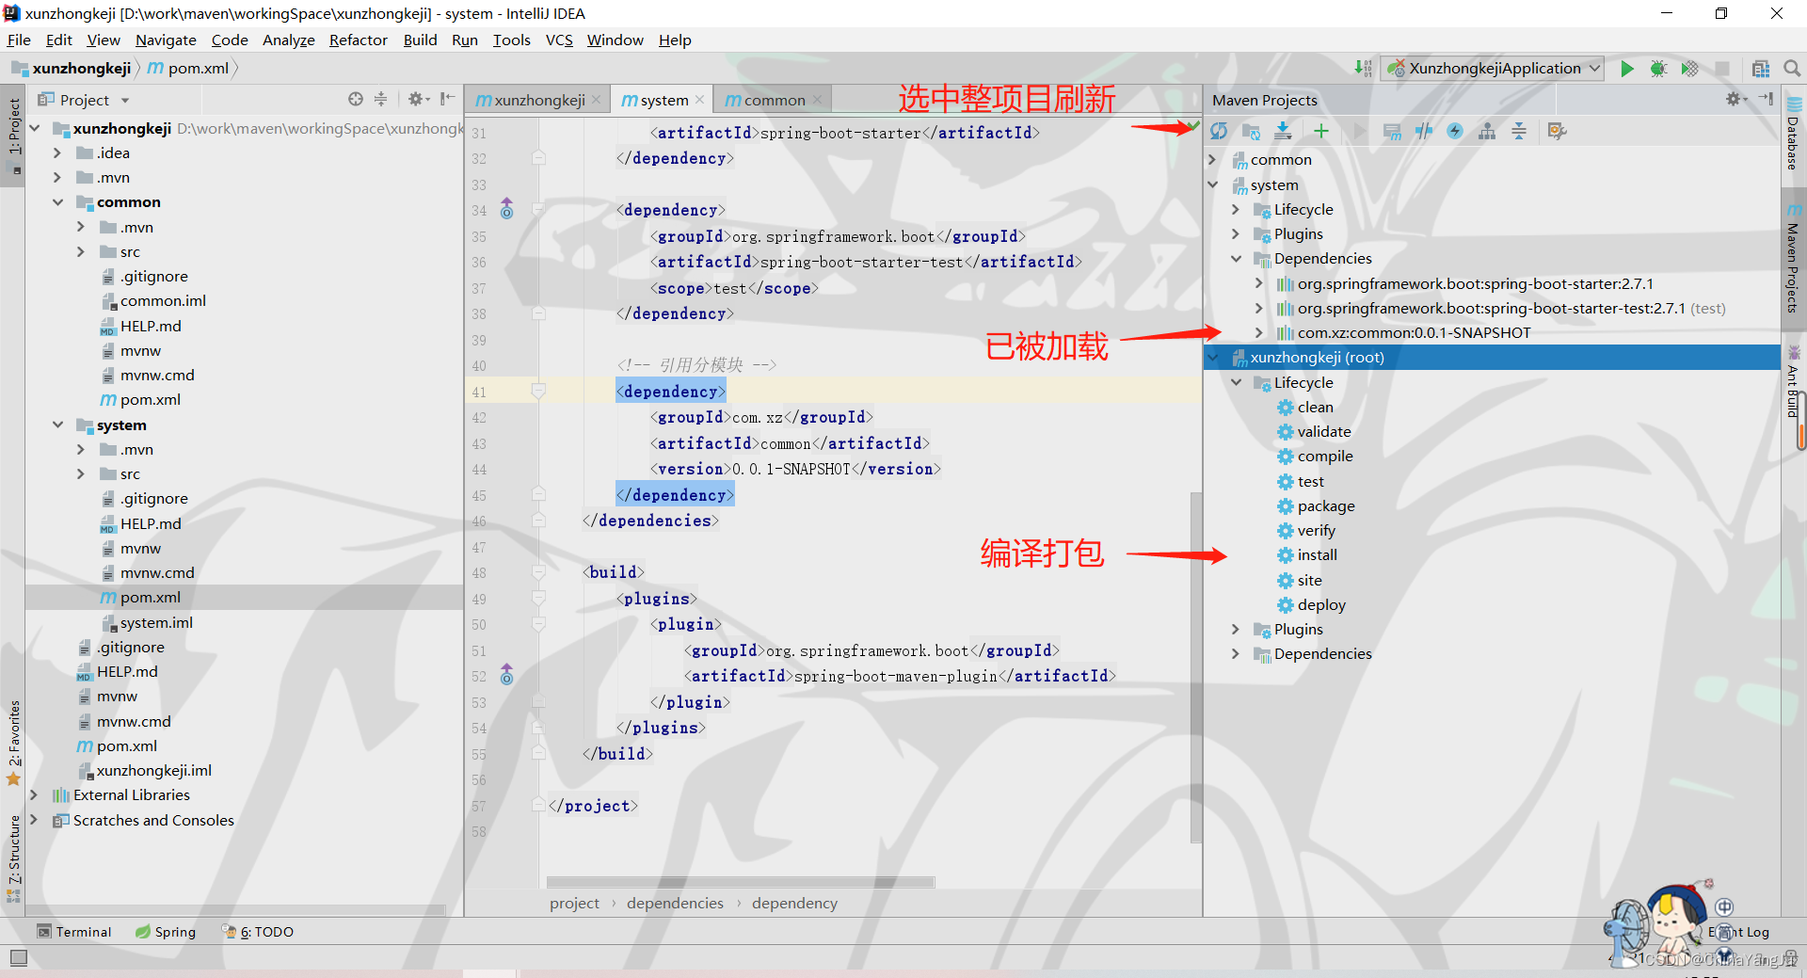Toggle Skip Tests mode in Maven panel

1424,131
